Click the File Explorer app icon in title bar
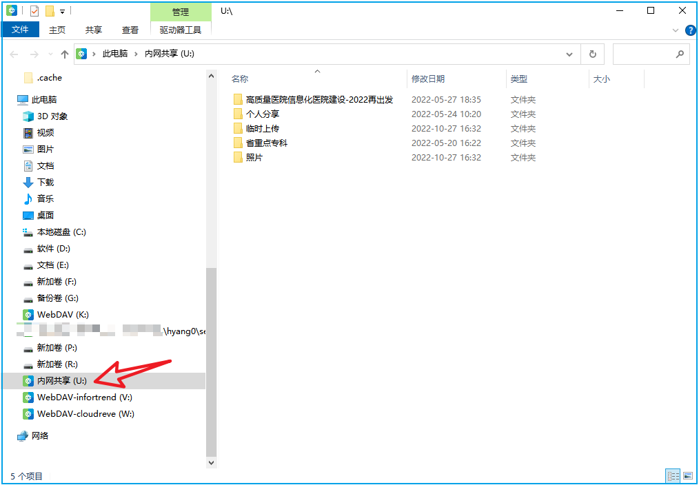This screenshot has height=485, width=699. [12, 10]
